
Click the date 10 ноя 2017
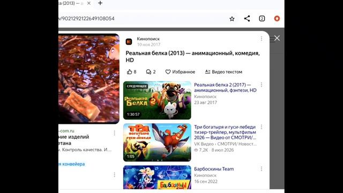[x=149, y=44]
